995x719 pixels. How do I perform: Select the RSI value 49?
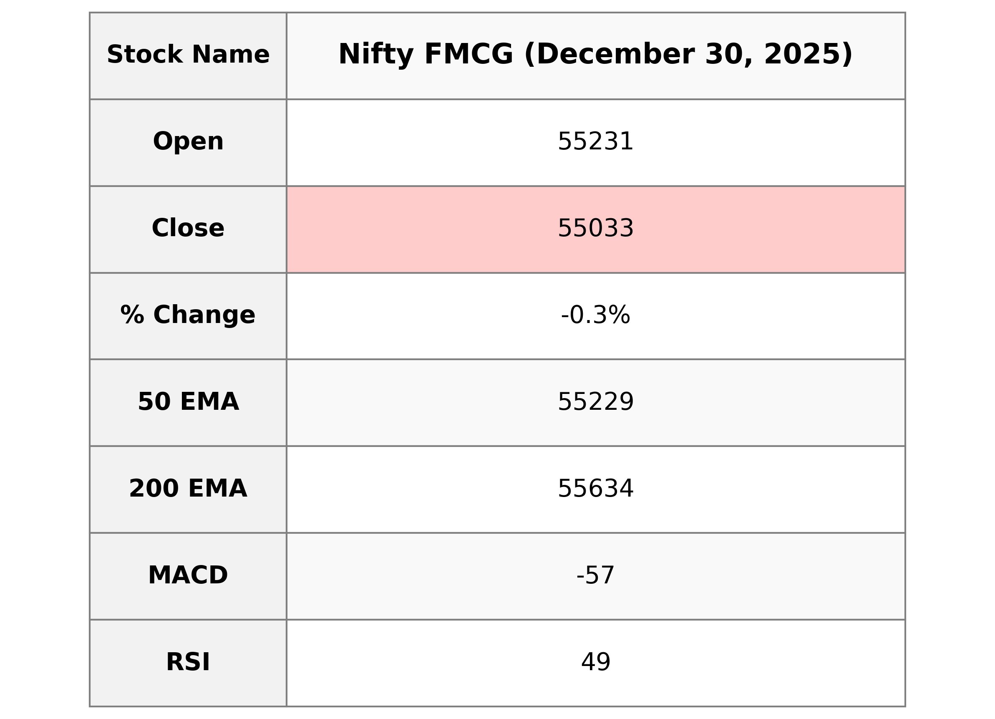coord(595,662)
